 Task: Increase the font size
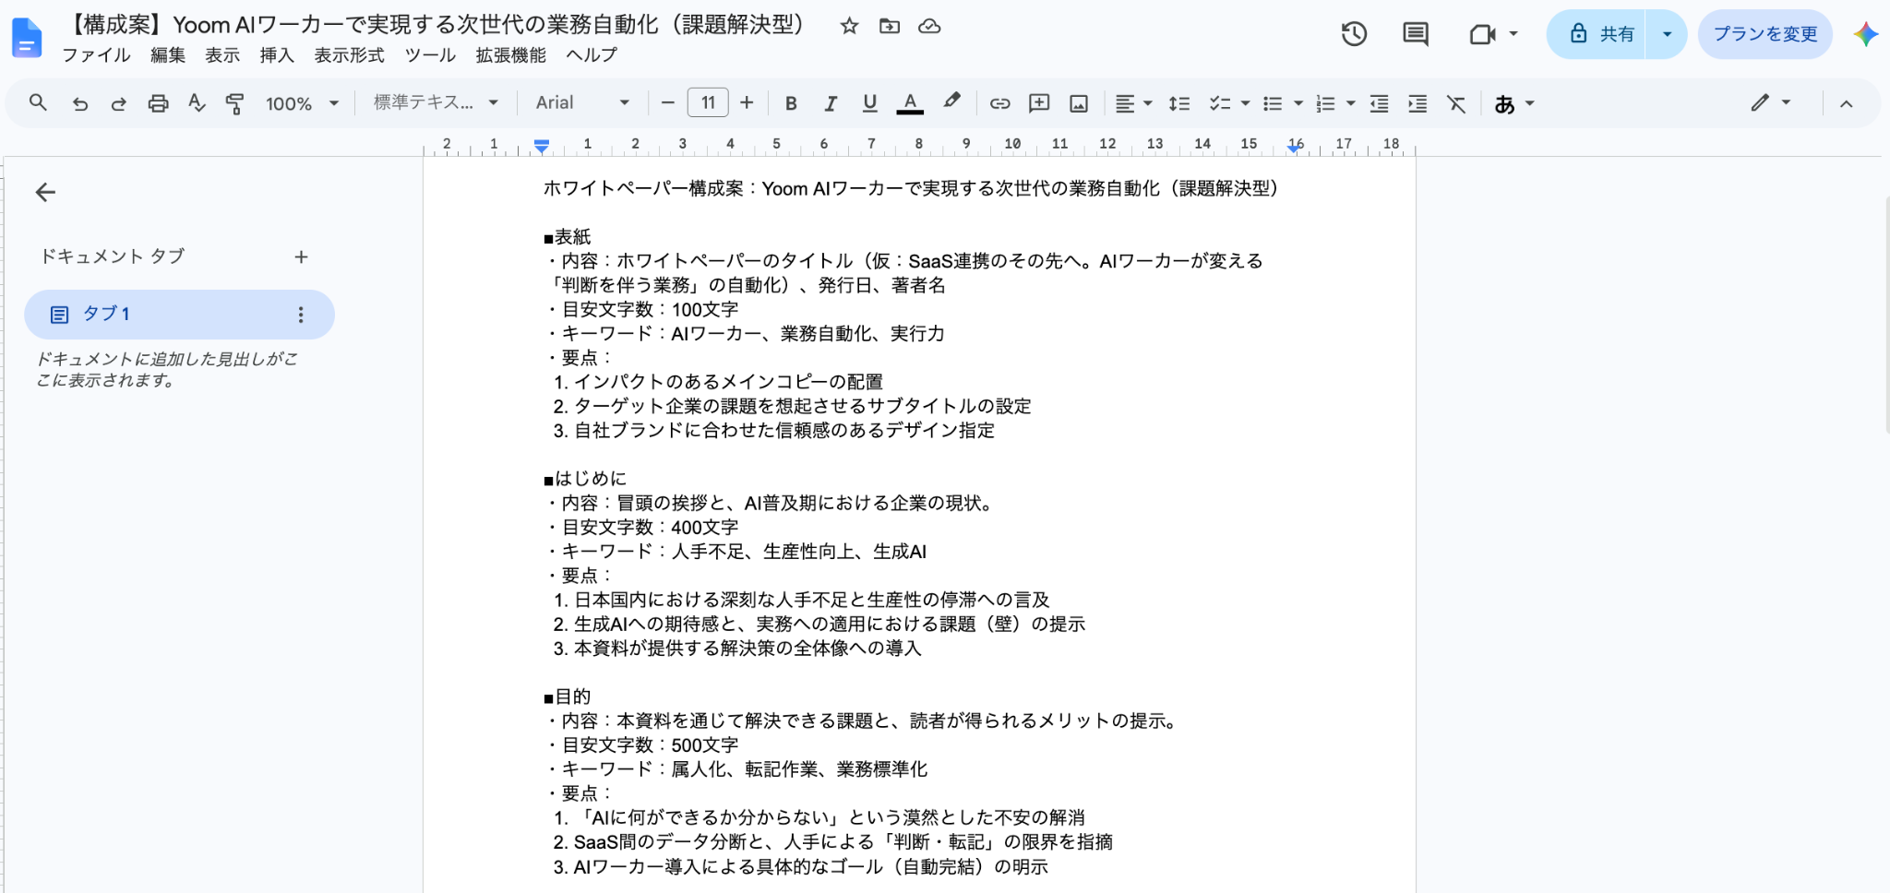[x=747, y=103]
